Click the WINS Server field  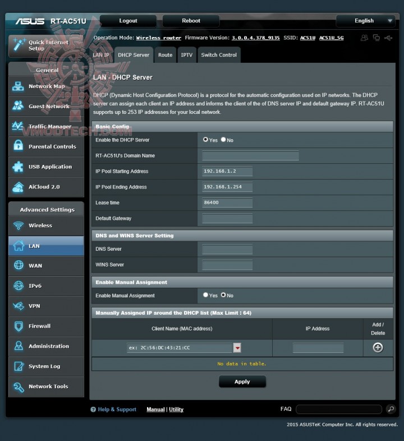[x=227, y=265]
